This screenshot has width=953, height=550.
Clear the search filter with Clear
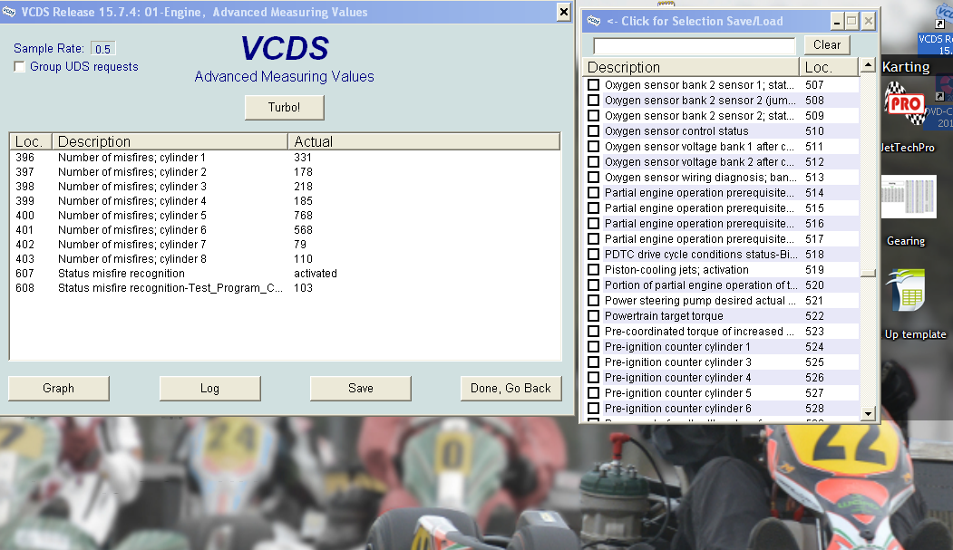826,44
